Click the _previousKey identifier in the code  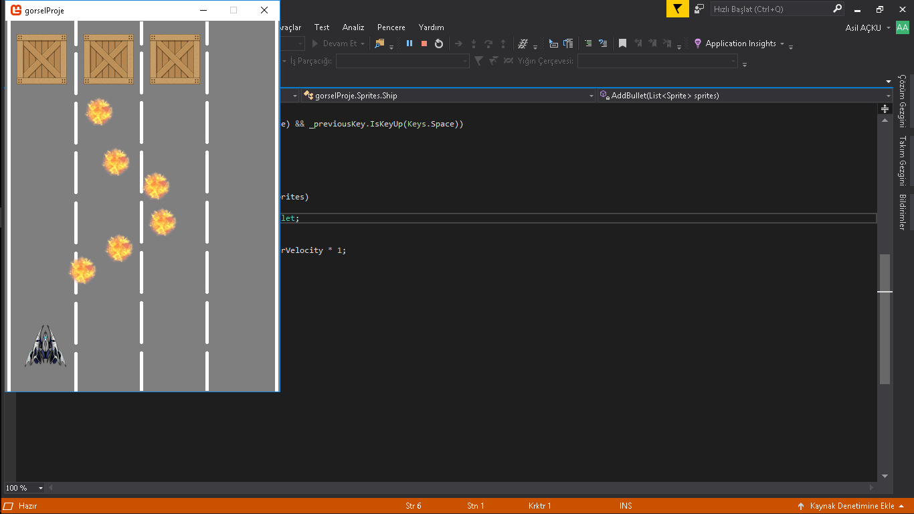(337, 124)
